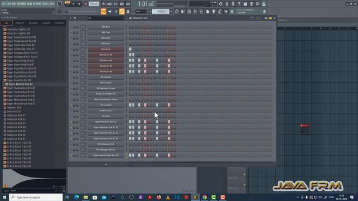The width and height of the screenshot is (358, 201).
Task: Open the Playlist view icon
Action: pyautogui.click(x=177, y=11)
